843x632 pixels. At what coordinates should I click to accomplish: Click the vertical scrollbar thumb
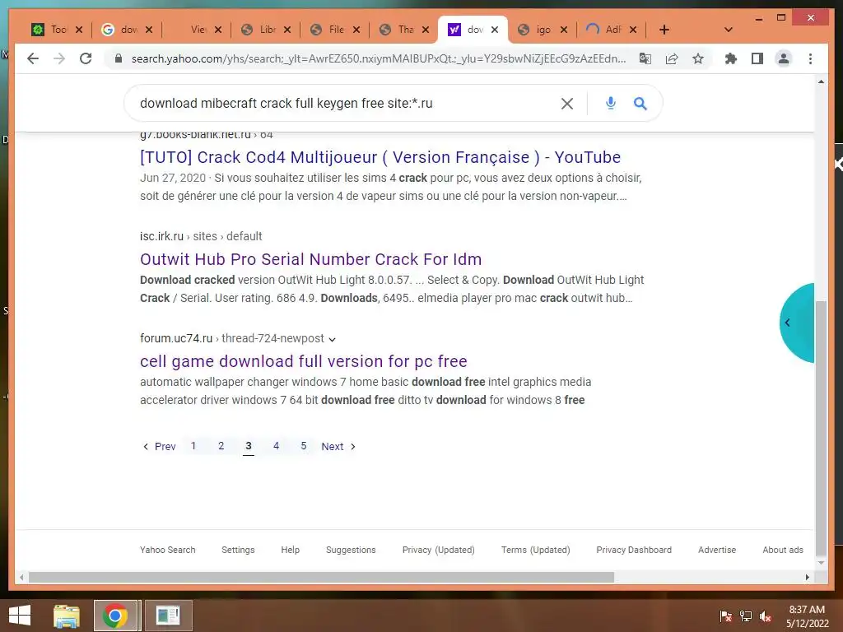coord(821,428)
